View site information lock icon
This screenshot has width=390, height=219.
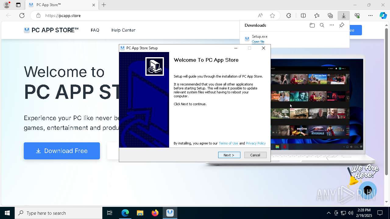(38, 16)
